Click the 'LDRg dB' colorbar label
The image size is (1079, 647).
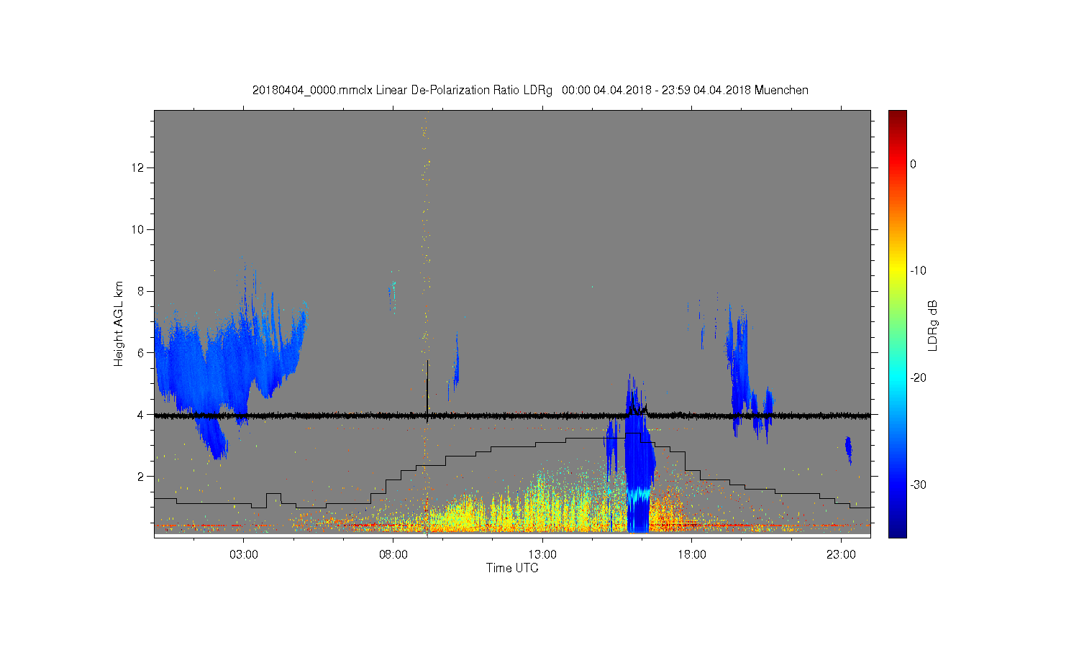pyautogui.click(x=933, y=325)
